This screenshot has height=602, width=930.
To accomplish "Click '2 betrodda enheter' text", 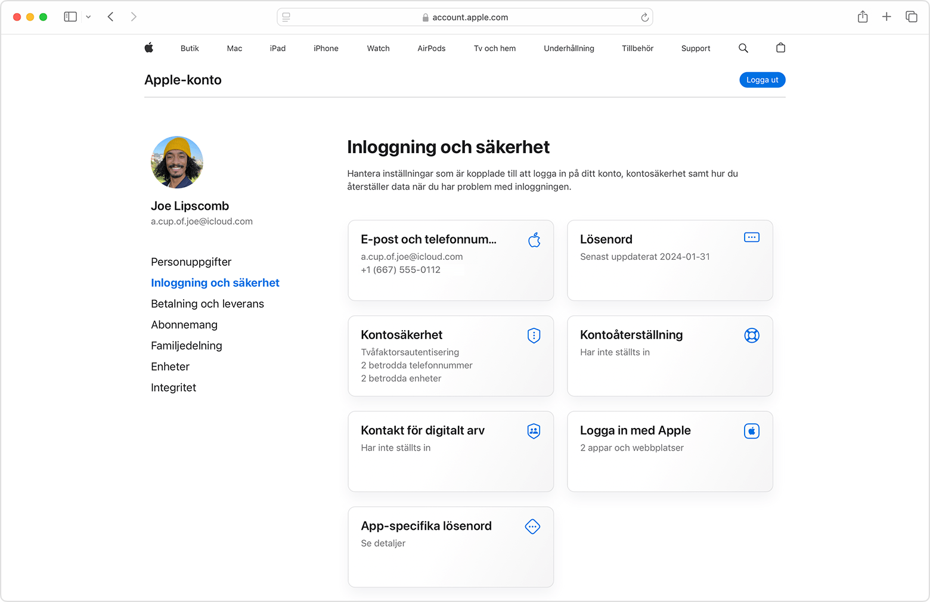I will (401, 378).
